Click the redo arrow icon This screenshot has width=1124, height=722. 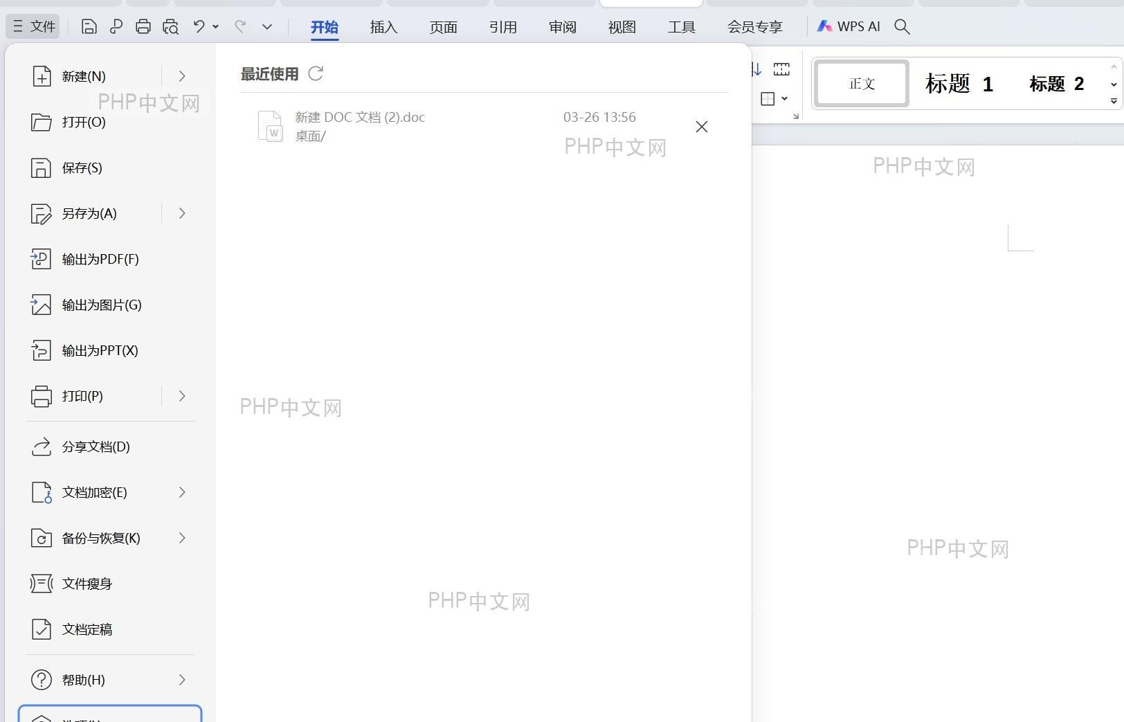240,26
